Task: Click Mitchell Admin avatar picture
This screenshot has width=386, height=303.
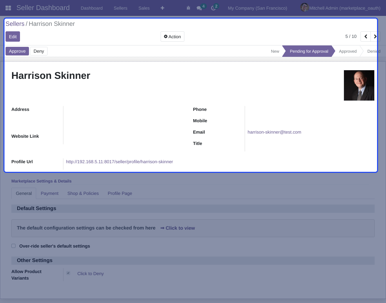Action: pos(304,7)
